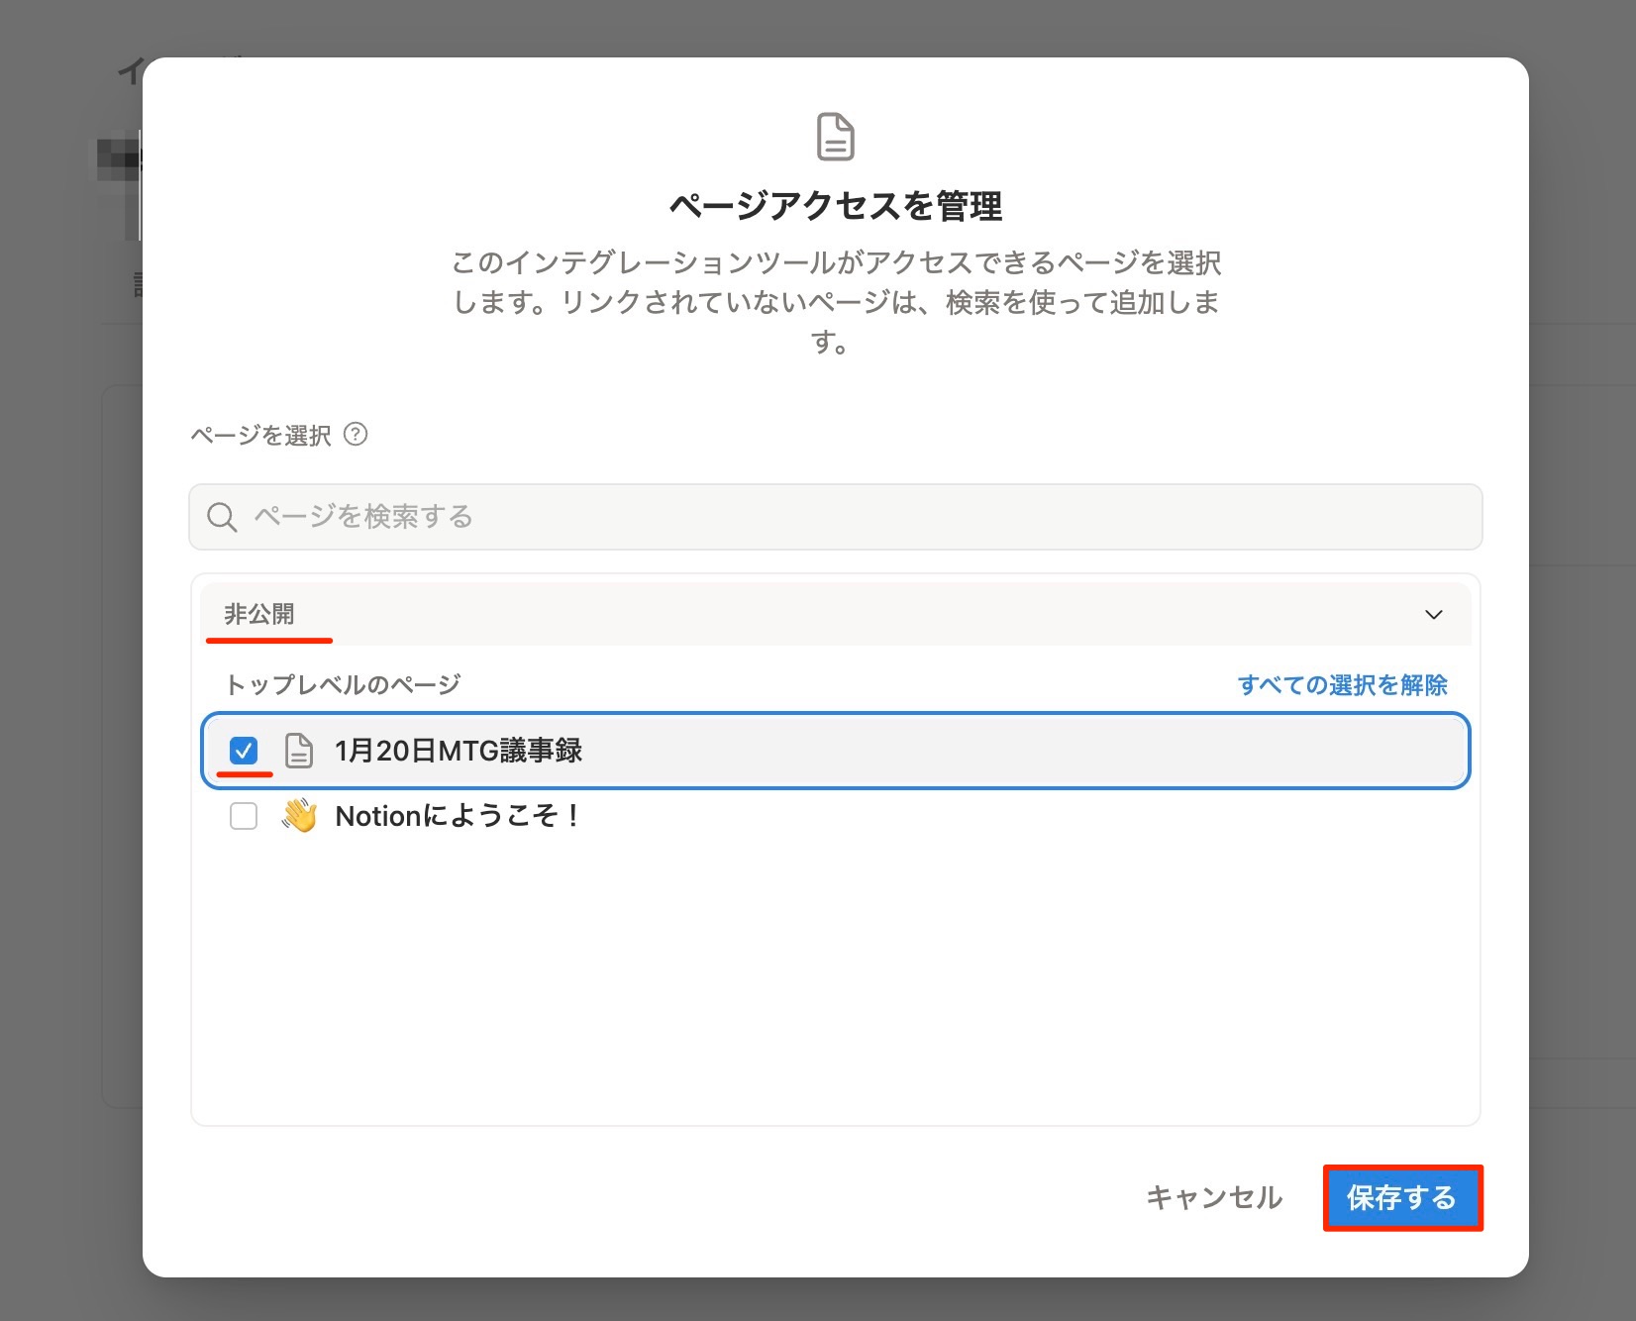
Task: Click the page icon beside 1月20日MTG議事録
Action: point(298,751)
